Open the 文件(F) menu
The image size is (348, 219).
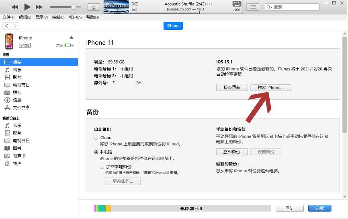[8, 17]
